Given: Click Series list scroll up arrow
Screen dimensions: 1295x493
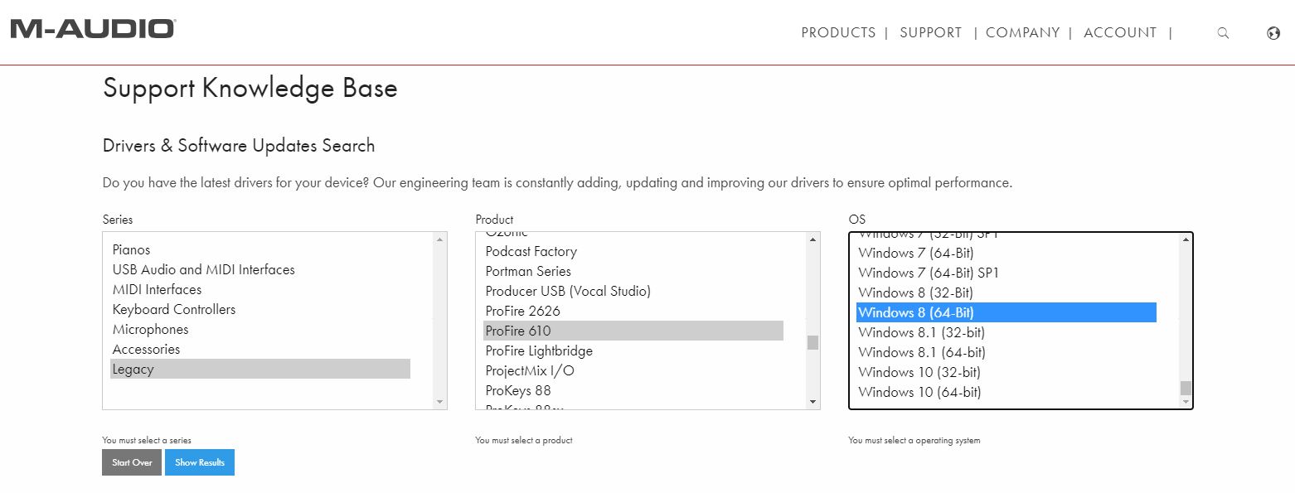Looking at the screenshot, I should point(439,239).
